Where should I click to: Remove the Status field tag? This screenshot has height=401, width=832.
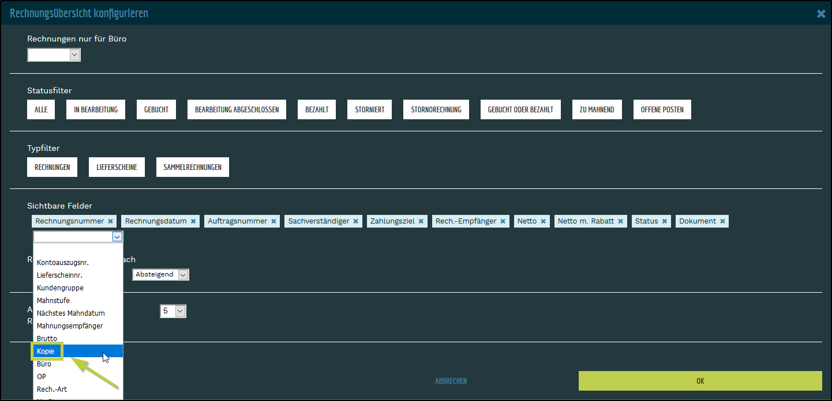click(665, 221)
